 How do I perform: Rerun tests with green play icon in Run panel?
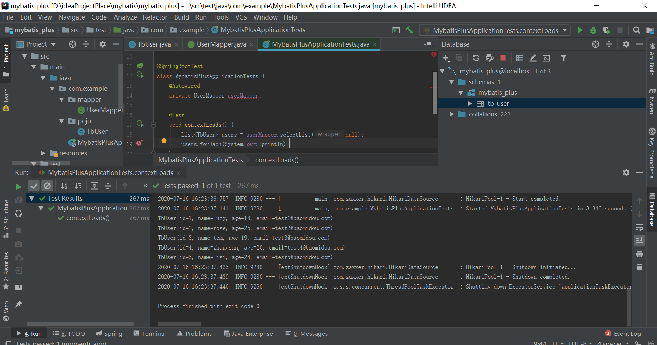[x=19, y=187]
